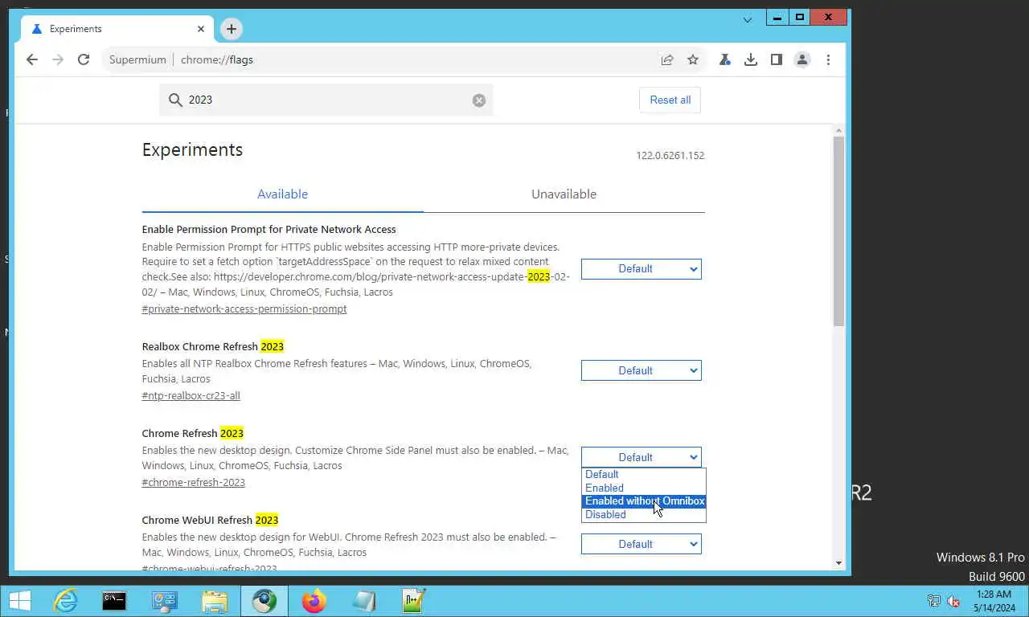
Task: Click the network tray icon
Action: (934, 601)
